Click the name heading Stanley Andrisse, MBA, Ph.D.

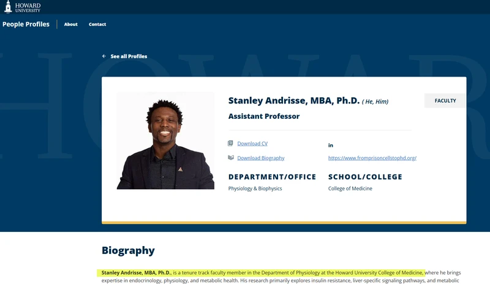pos(294,100)
